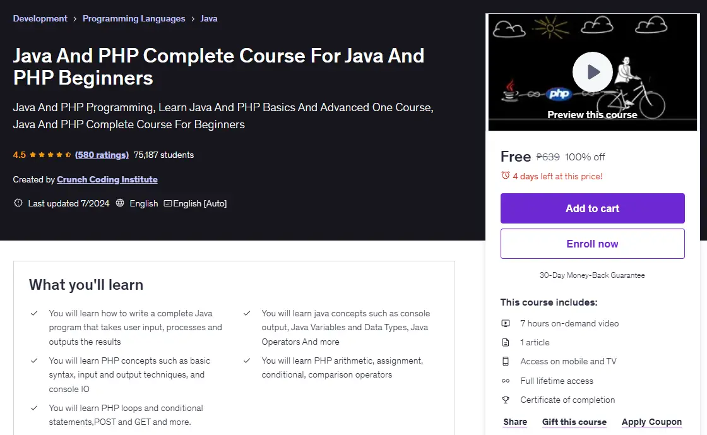Click the What you'll learn heading
This screenshot has height=435, width=707.
point(86,285)
